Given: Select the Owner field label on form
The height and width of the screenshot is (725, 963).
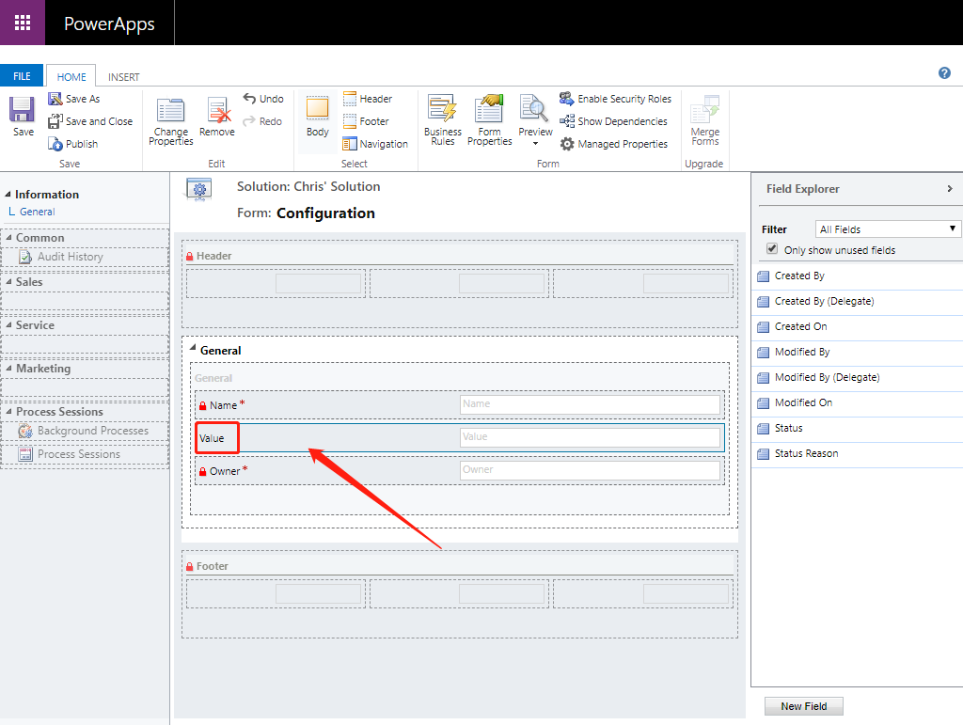Looking at the screenshot, I should 224,471.
